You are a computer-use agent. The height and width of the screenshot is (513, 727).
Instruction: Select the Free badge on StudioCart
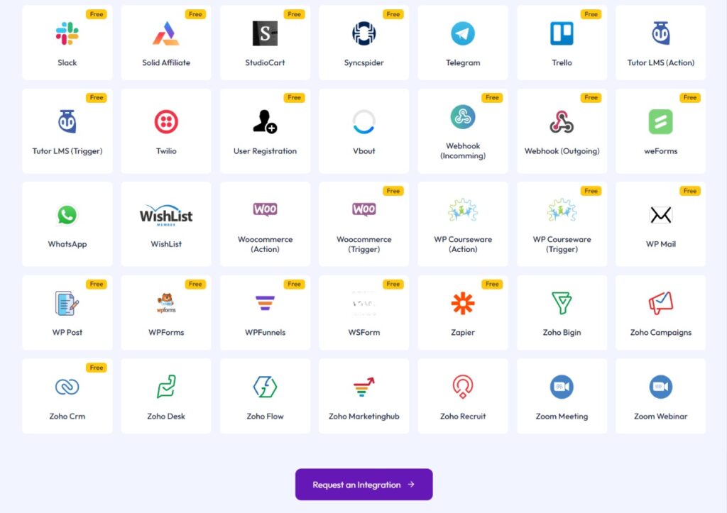[294, 14]
